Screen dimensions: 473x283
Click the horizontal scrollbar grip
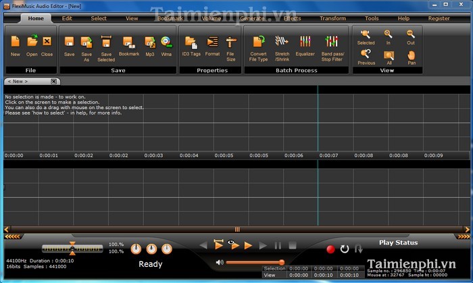coord(237,230)
